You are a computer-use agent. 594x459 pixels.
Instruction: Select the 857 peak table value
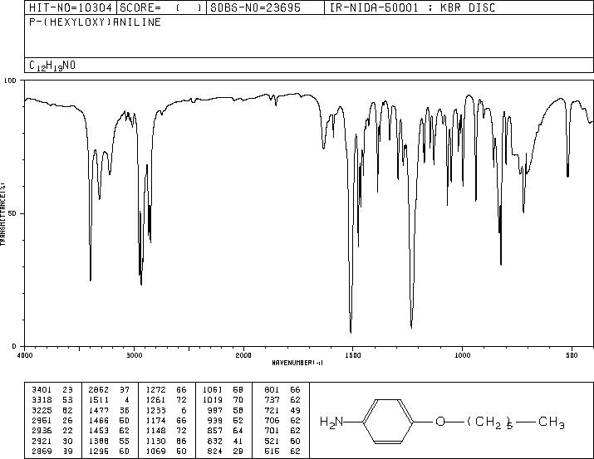coord(215,431)
